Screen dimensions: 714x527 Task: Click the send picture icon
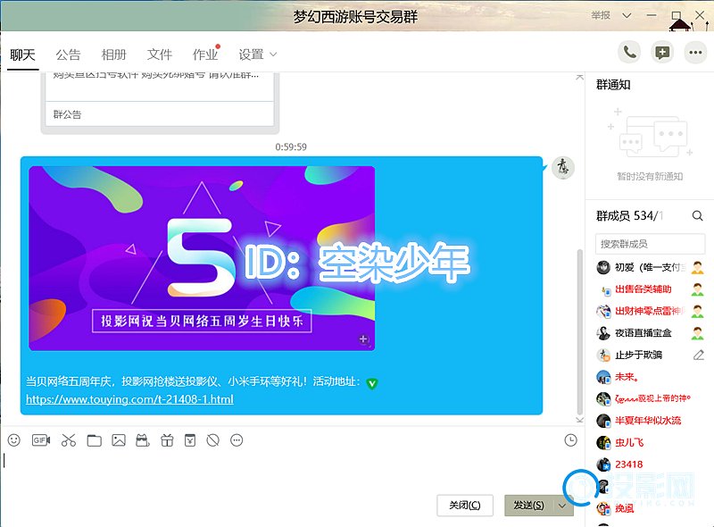tap(119, 440)
